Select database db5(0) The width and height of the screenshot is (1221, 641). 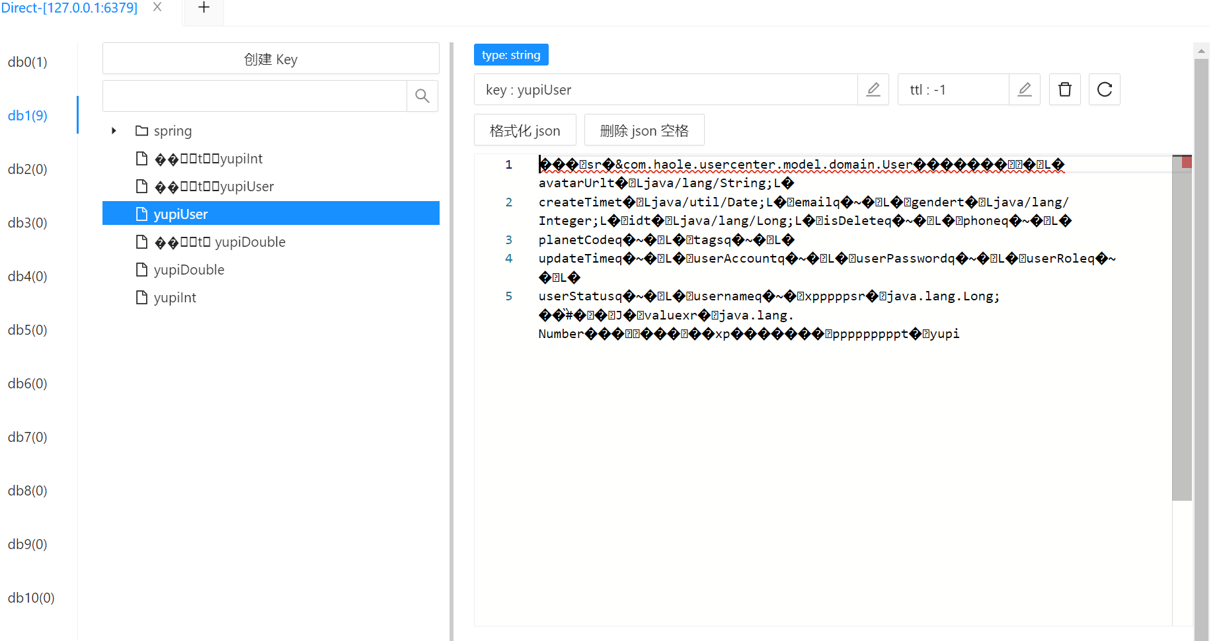[28, 329]
